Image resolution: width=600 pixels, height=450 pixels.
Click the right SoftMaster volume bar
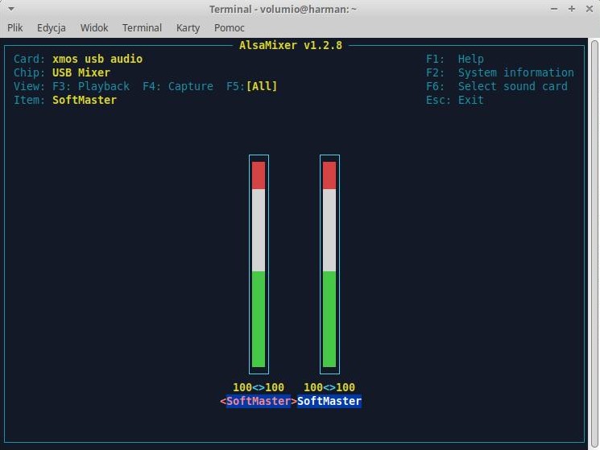pos(329,264)
